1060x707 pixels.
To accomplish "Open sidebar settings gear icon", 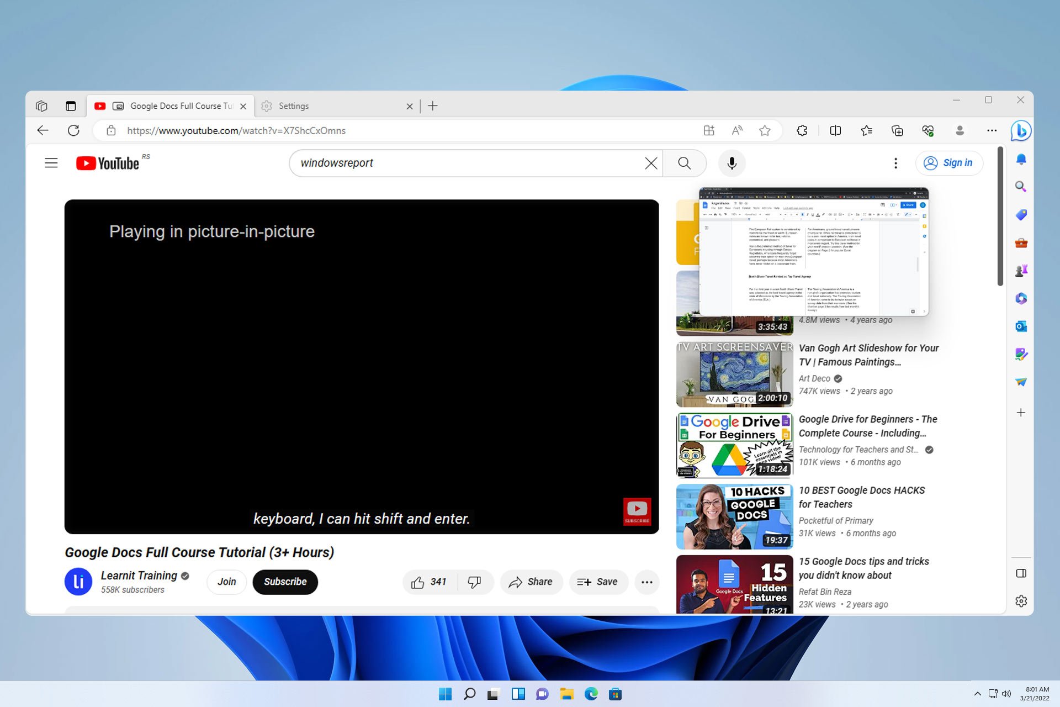I will [1021, 601].
